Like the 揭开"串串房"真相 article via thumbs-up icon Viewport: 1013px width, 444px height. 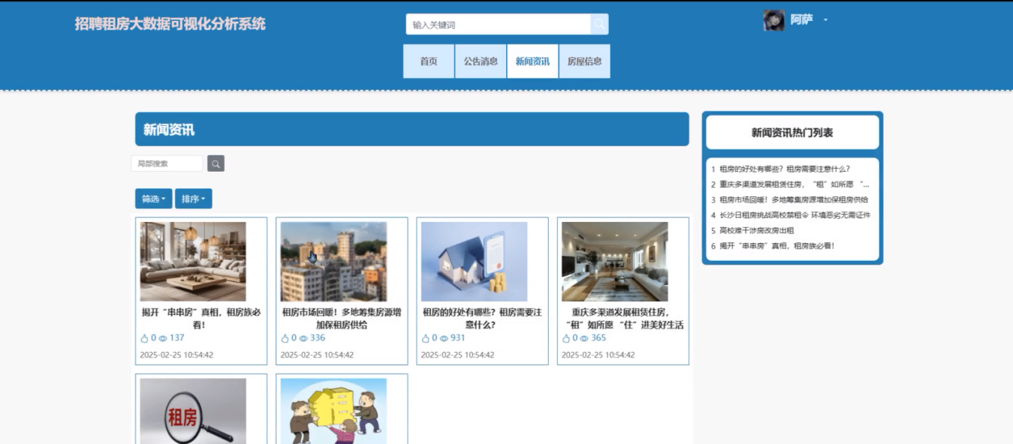coord(145,338)
